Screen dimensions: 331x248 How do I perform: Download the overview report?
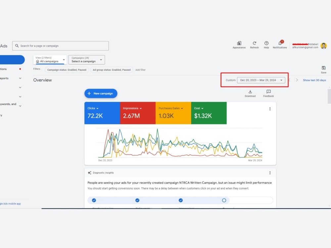(x=250, y=94)
